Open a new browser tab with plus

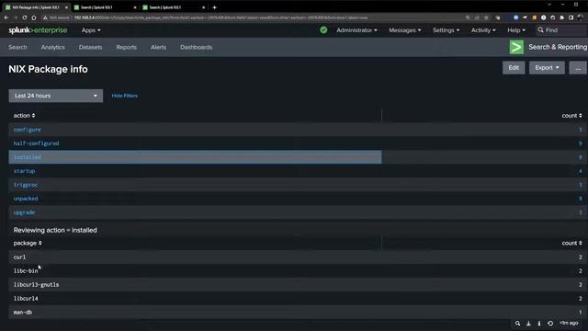tap(214, 7)
